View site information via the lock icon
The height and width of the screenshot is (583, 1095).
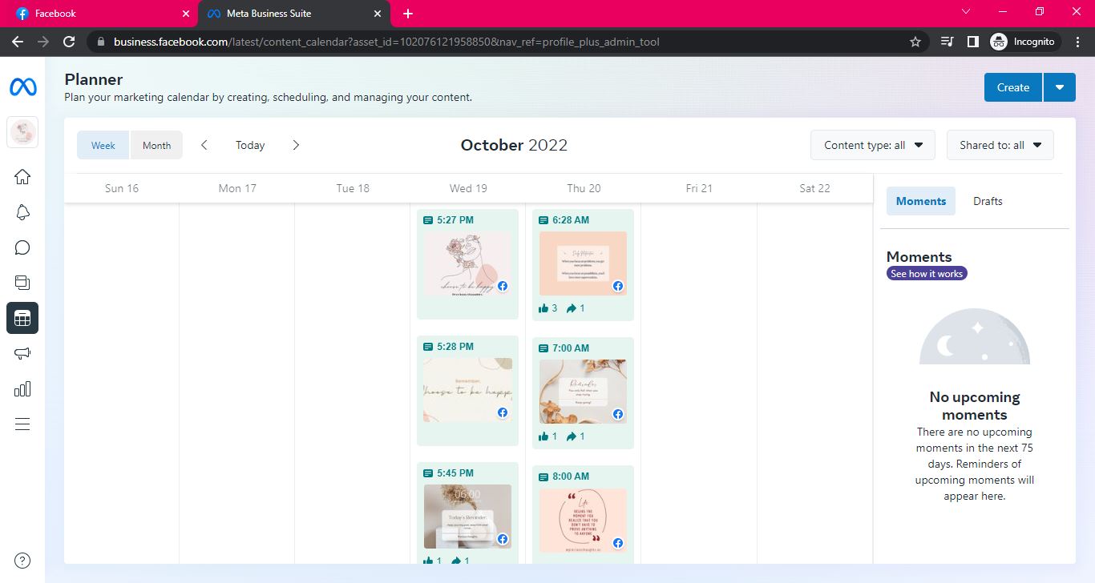click(x=100, y=42)
